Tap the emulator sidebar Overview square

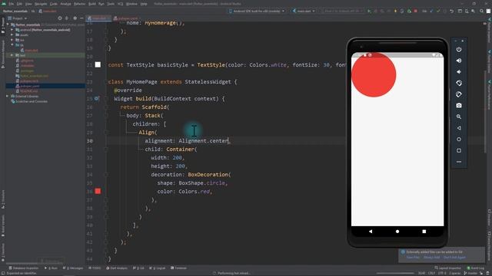click(x=459, y=150)
